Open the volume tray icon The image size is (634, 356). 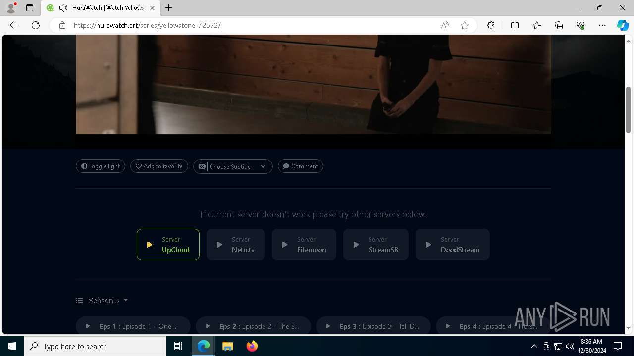coord(570,346)
